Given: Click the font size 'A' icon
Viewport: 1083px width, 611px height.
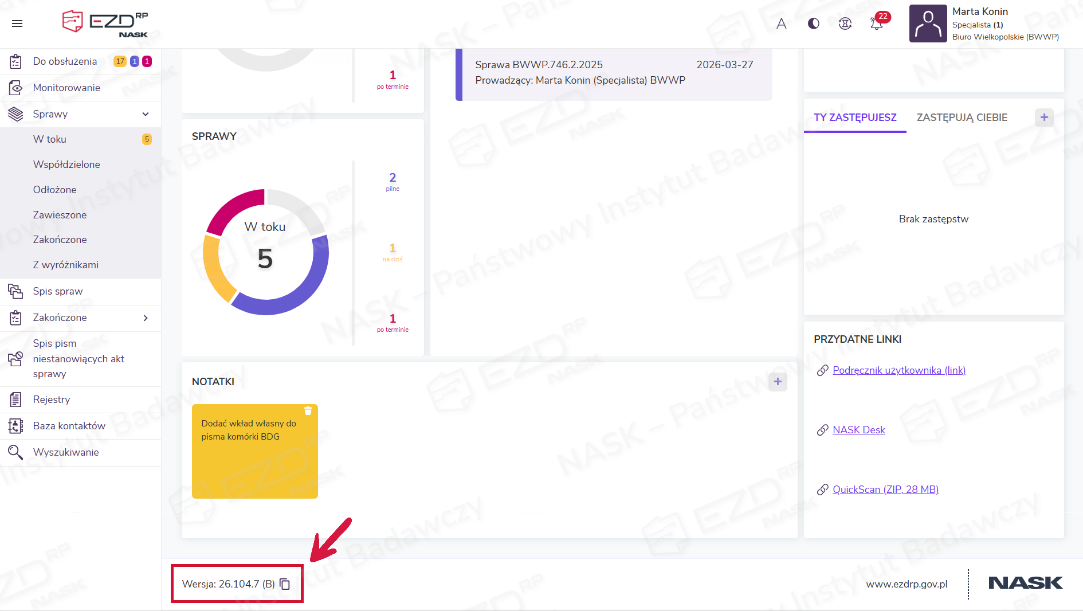Looking at the screenshot, I should click(781, 23).
